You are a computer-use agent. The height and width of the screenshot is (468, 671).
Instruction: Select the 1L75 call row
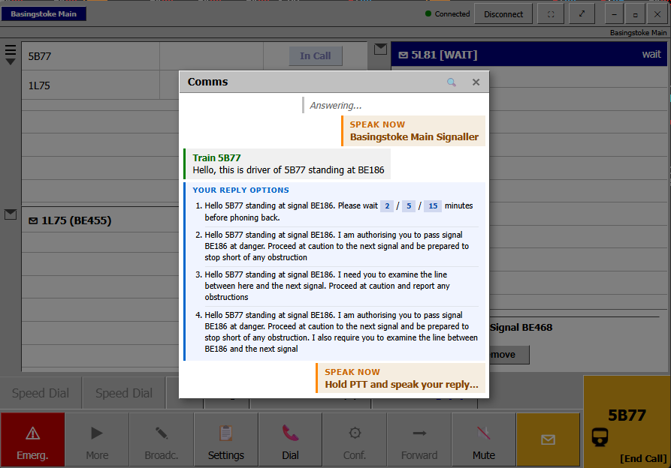[x=195, y=85]
